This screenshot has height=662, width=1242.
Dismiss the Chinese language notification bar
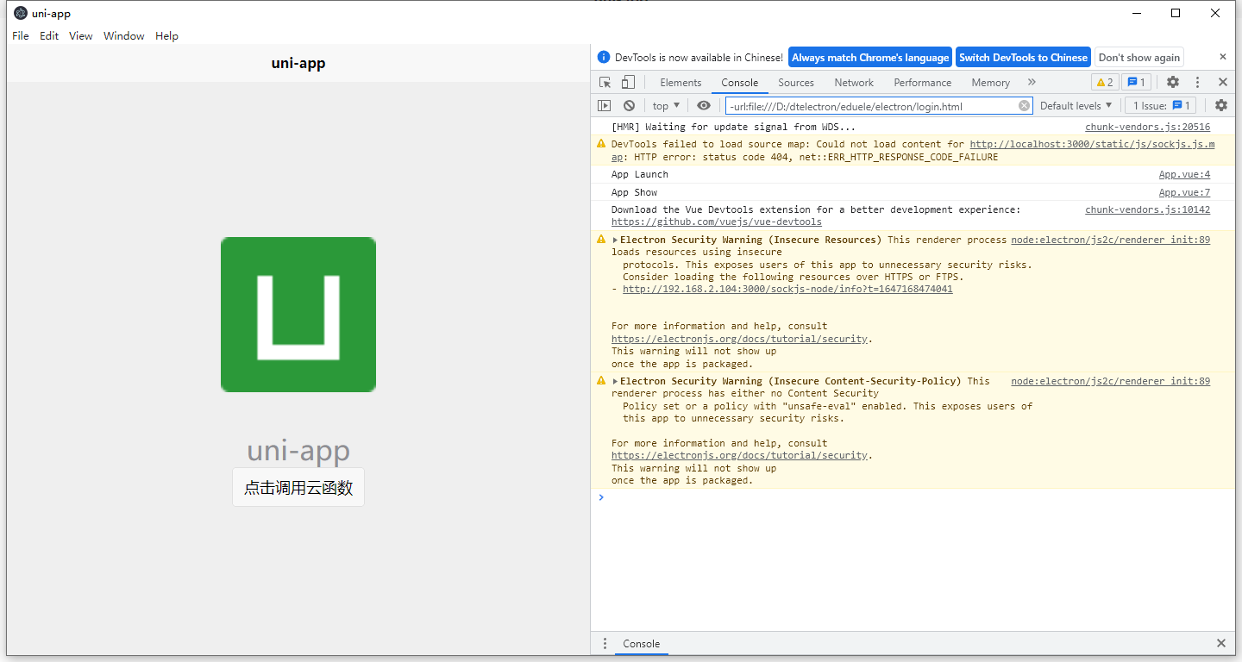1222,57
